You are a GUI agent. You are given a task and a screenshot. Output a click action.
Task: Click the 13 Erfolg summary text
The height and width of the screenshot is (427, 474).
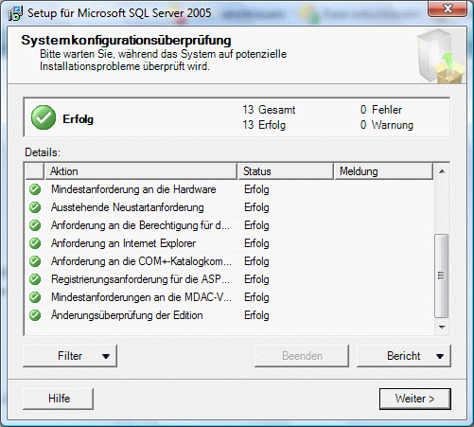pyautogui.click(x=264, y=125)
